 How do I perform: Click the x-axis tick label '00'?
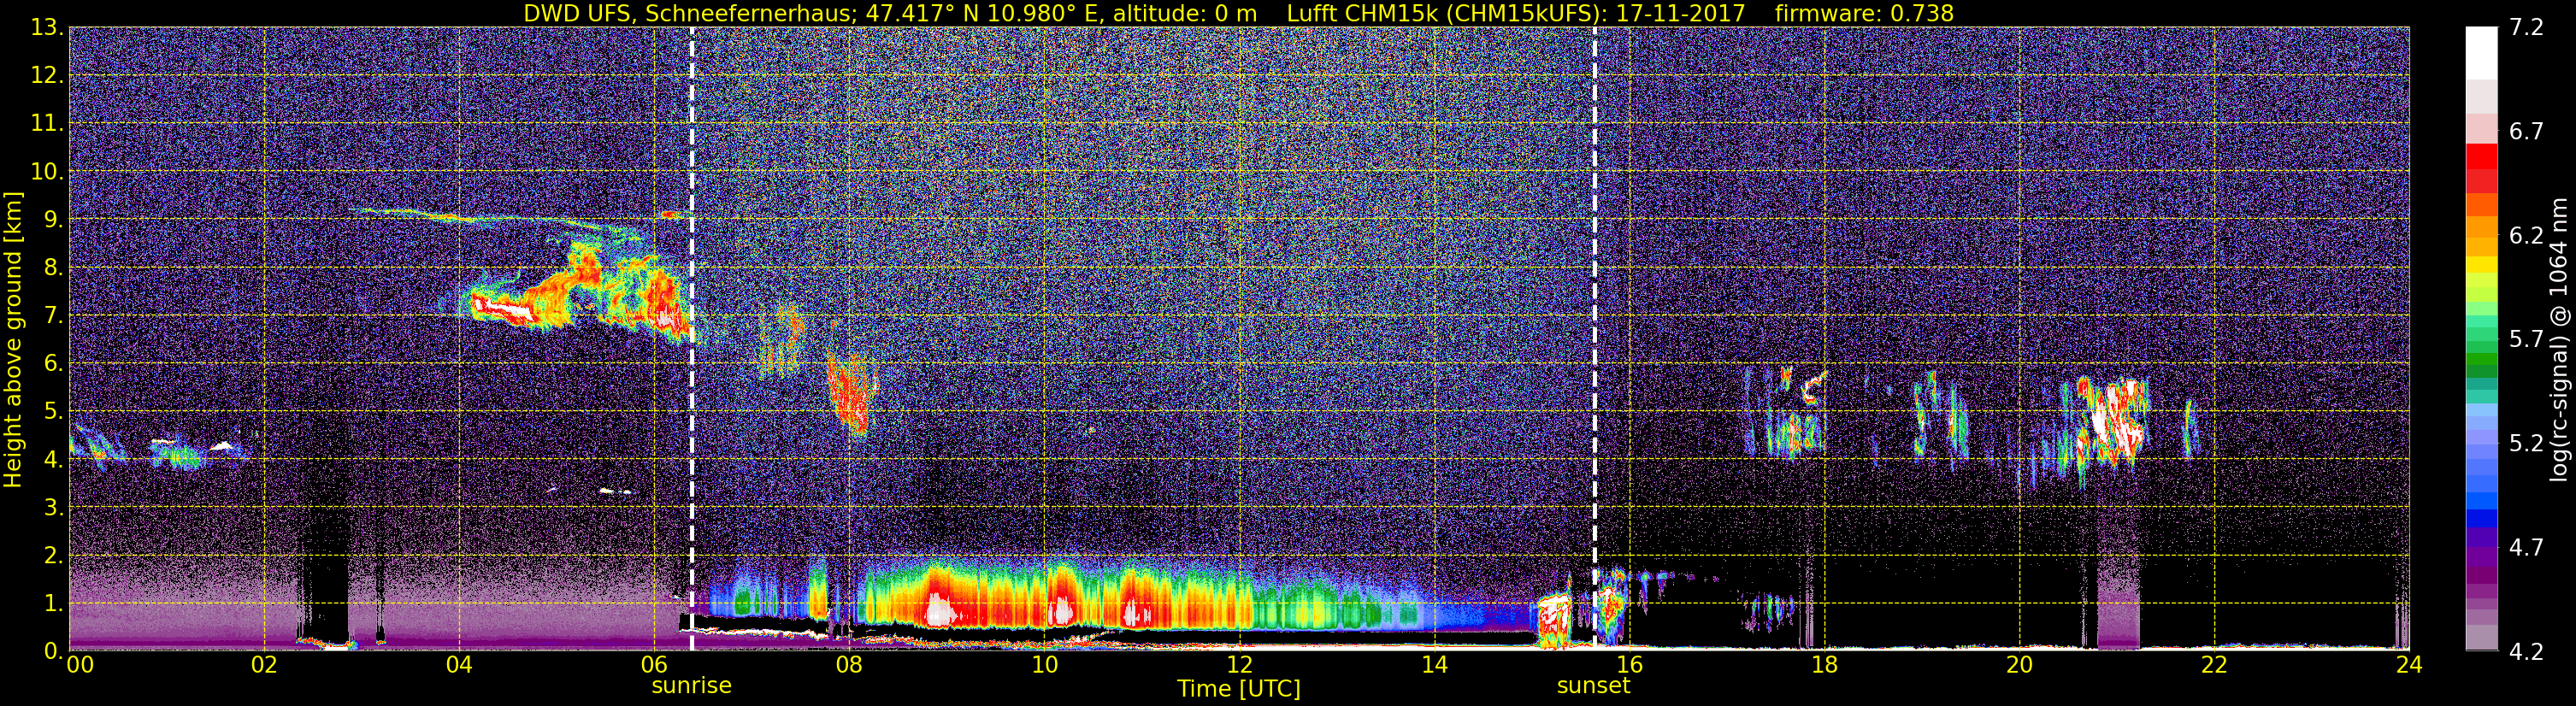point(80,666)
